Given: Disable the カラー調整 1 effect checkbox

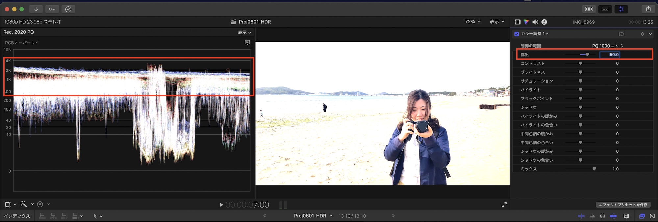Looking at the screenshot, I should click(x=517, y=34).
